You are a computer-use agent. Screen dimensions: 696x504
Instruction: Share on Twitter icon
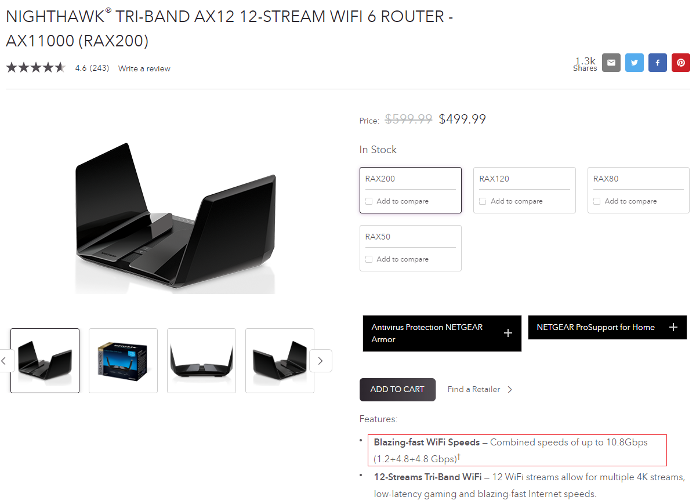point(635,63)
